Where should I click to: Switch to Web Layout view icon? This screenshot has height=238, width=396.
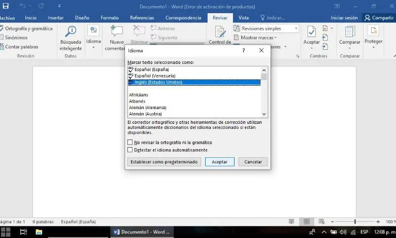pyautogui.click(x=321, y=222)
